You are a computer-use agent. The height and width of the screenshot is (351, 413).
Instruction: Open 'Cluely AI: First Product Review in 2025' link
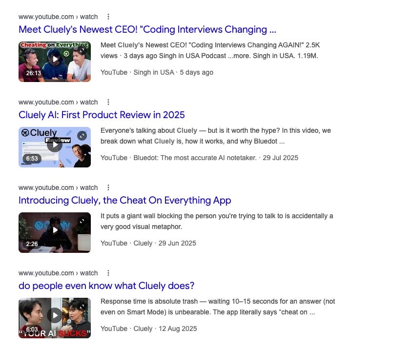click(102, 115)
